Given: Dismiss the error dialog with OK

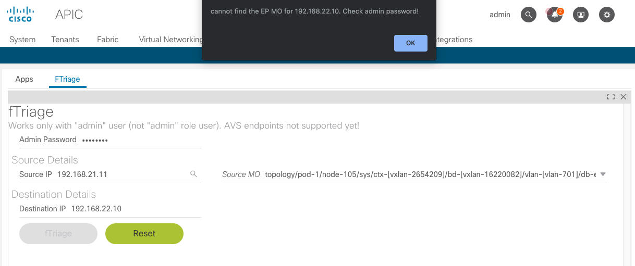Looking at the screenshot, I should tap(410, 43).
